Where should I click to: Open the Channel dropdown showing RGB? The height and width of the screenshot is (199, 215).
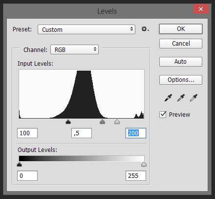pyautogui.click(x=74, y=50)
